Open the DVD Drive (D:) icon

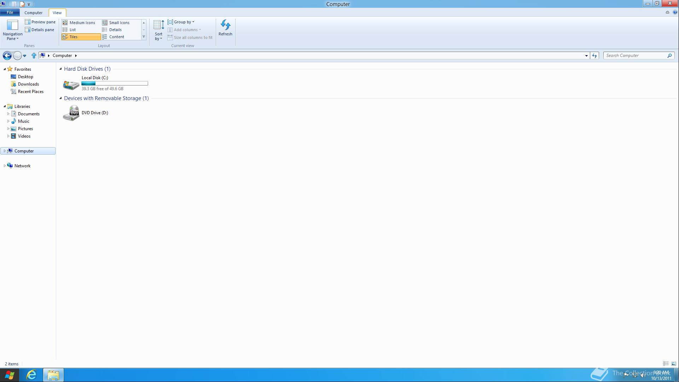pyautogui.click(x=71, y=113)
